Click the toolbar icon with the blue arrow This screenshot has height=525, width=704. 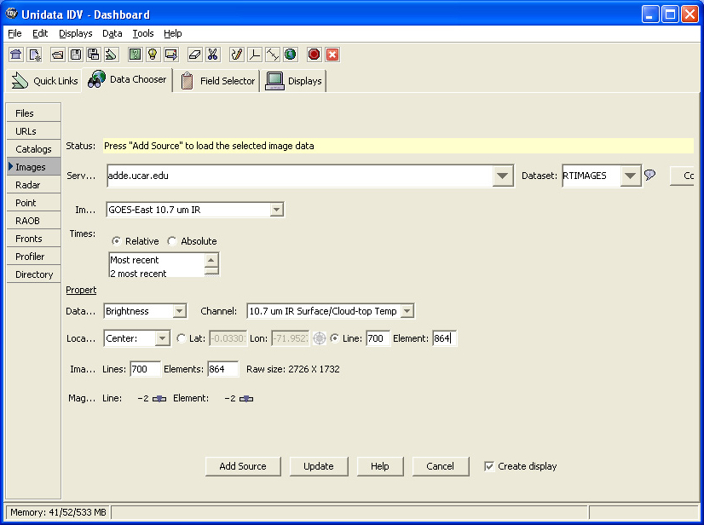pos(171,55)
